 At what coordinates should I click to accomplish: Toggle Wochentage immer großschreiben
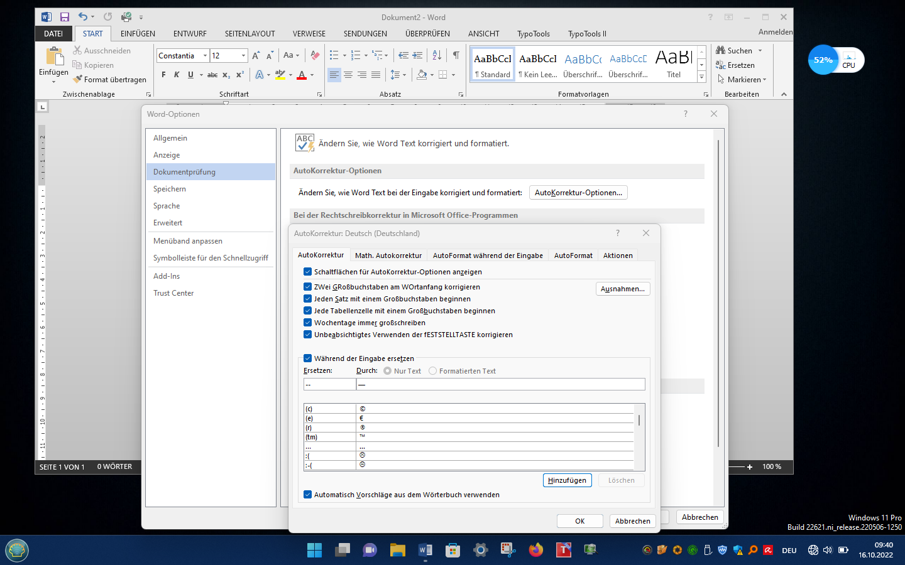307,323
